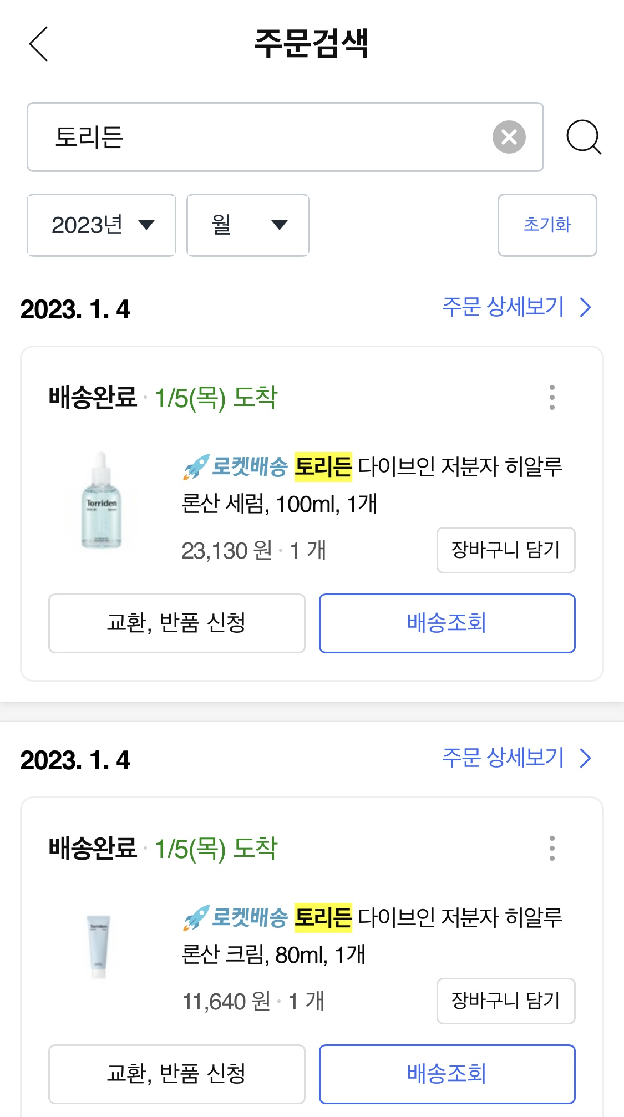This screenshot has height=1117, width=624.
Task: Clear the 토리든 search text
Action: pyautogui.click(x=509, y=137)
